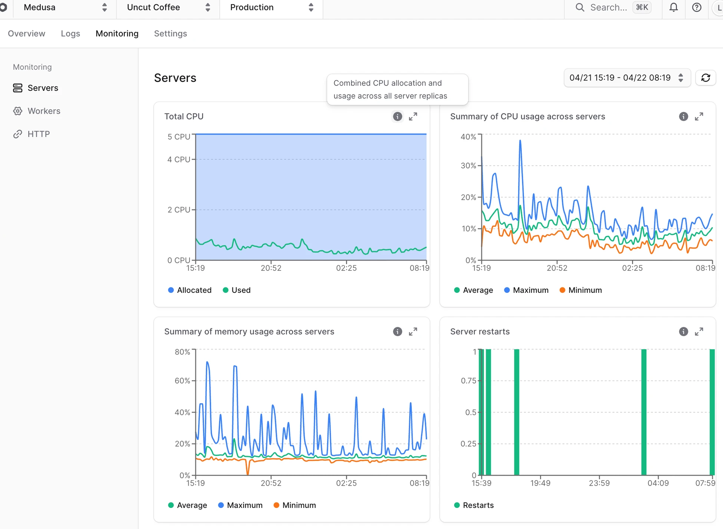Click the 19:49 time label on restarts chart
Image resolution: width=723 pixels, height=529 pixels.
tap(540, 483)
